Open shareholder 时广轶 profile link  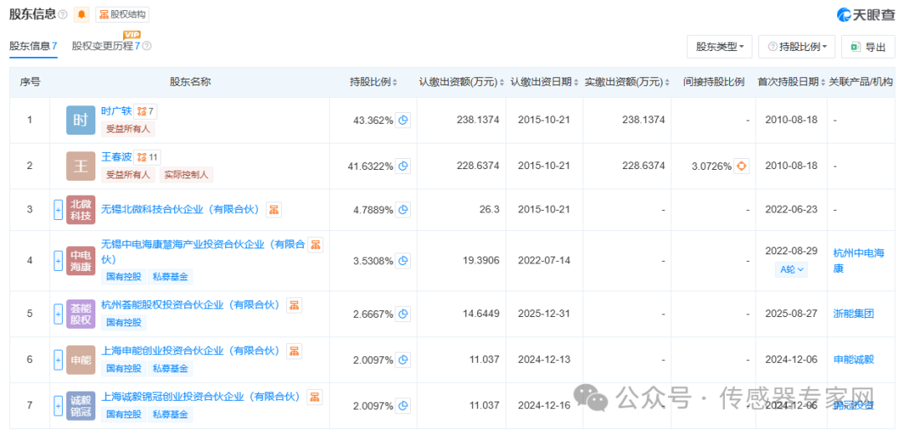[116, 111]
